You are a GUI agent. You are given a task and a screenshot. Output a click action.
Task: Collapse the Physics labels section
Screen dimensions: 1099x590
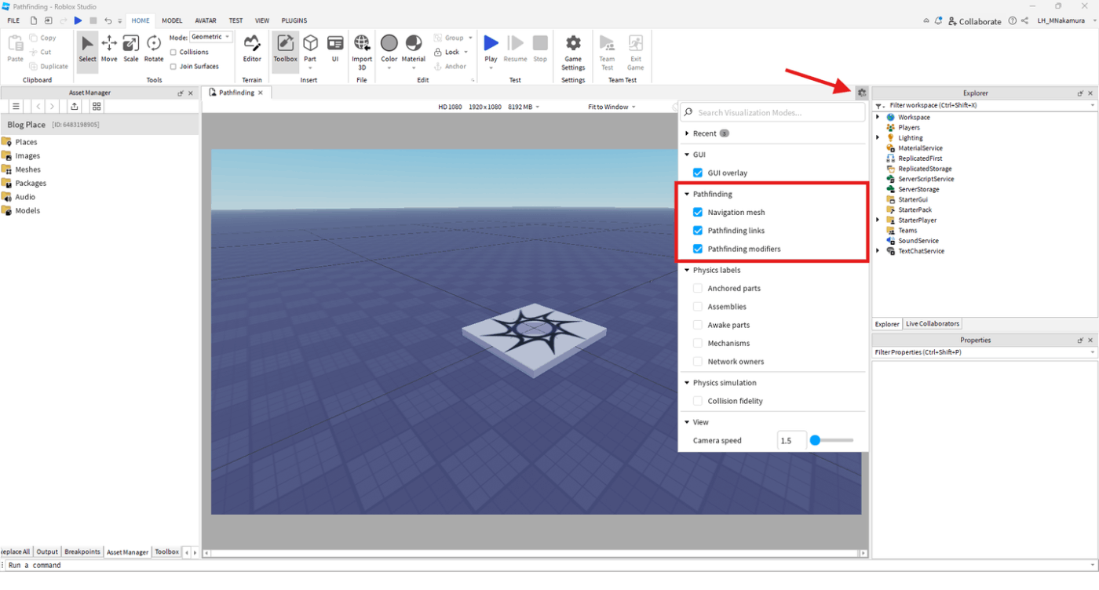click(x=687, y=270)
